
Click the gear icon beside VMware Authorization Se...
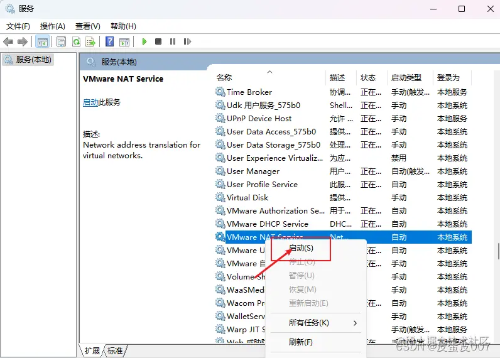click(220, 211)
